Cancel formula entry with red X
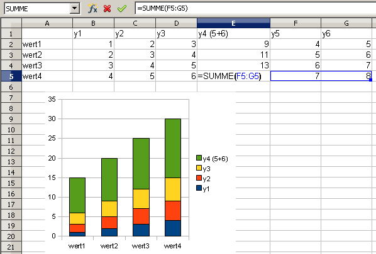376x254 pixels. click(107, 9)
